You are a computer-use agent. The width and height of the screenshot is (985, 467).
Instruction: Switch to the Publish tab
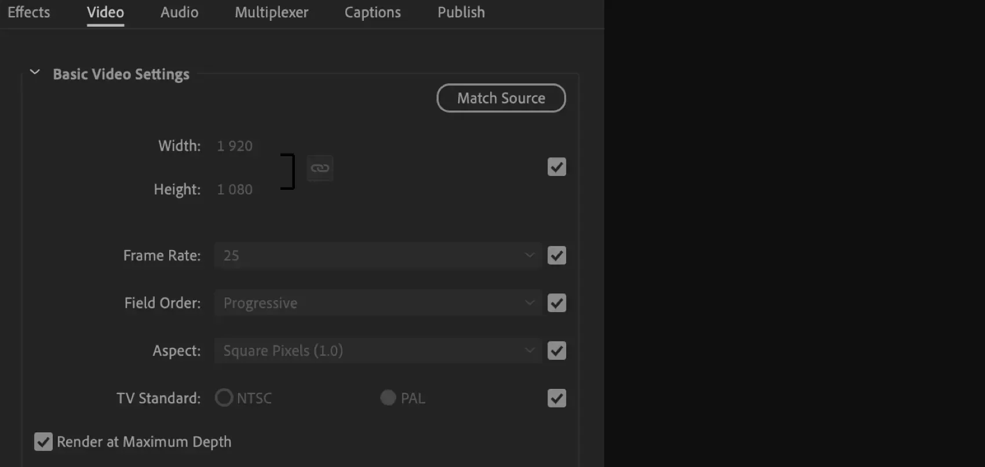[460, 12]
